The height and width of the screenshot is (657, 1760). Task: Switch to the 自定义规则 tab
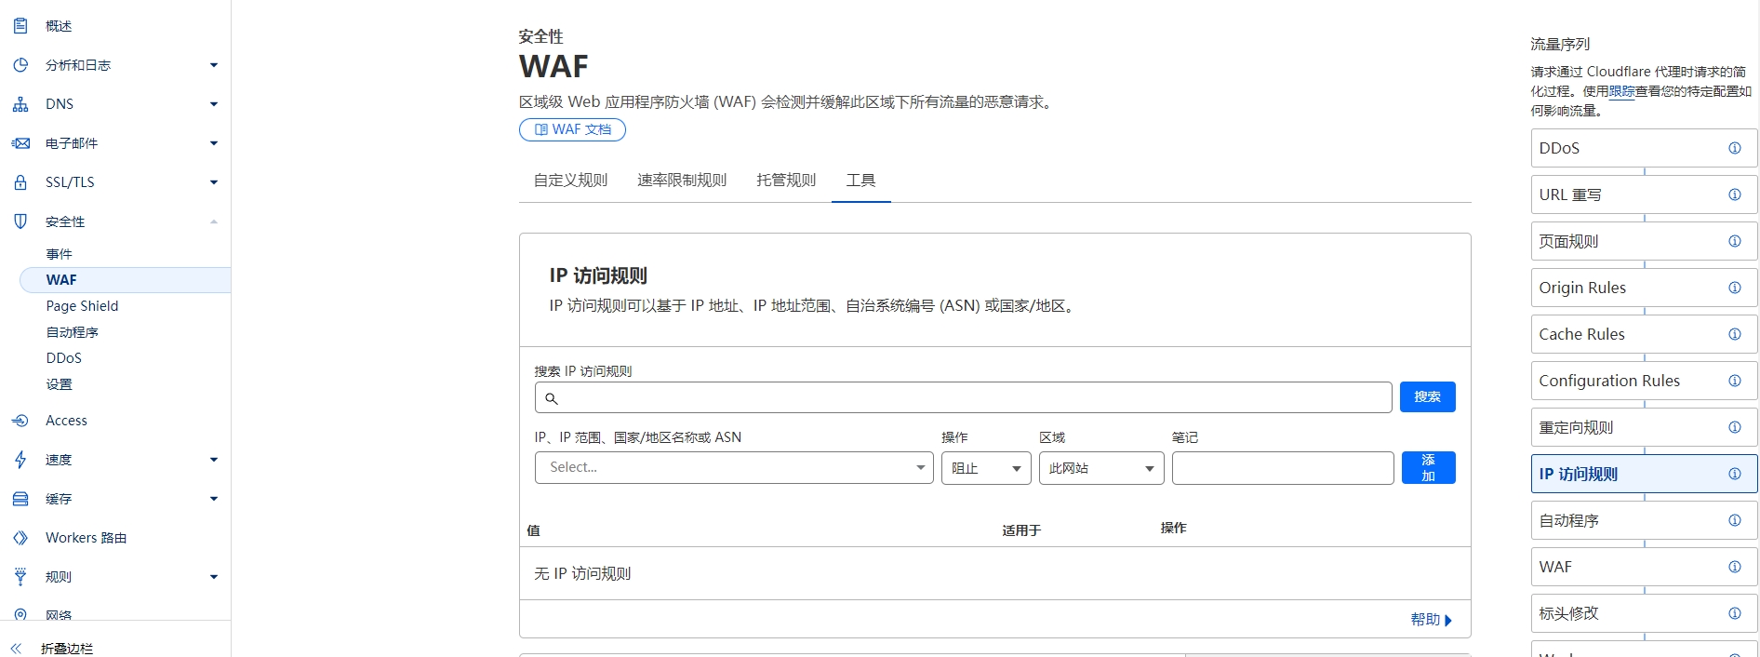(570, 181)
